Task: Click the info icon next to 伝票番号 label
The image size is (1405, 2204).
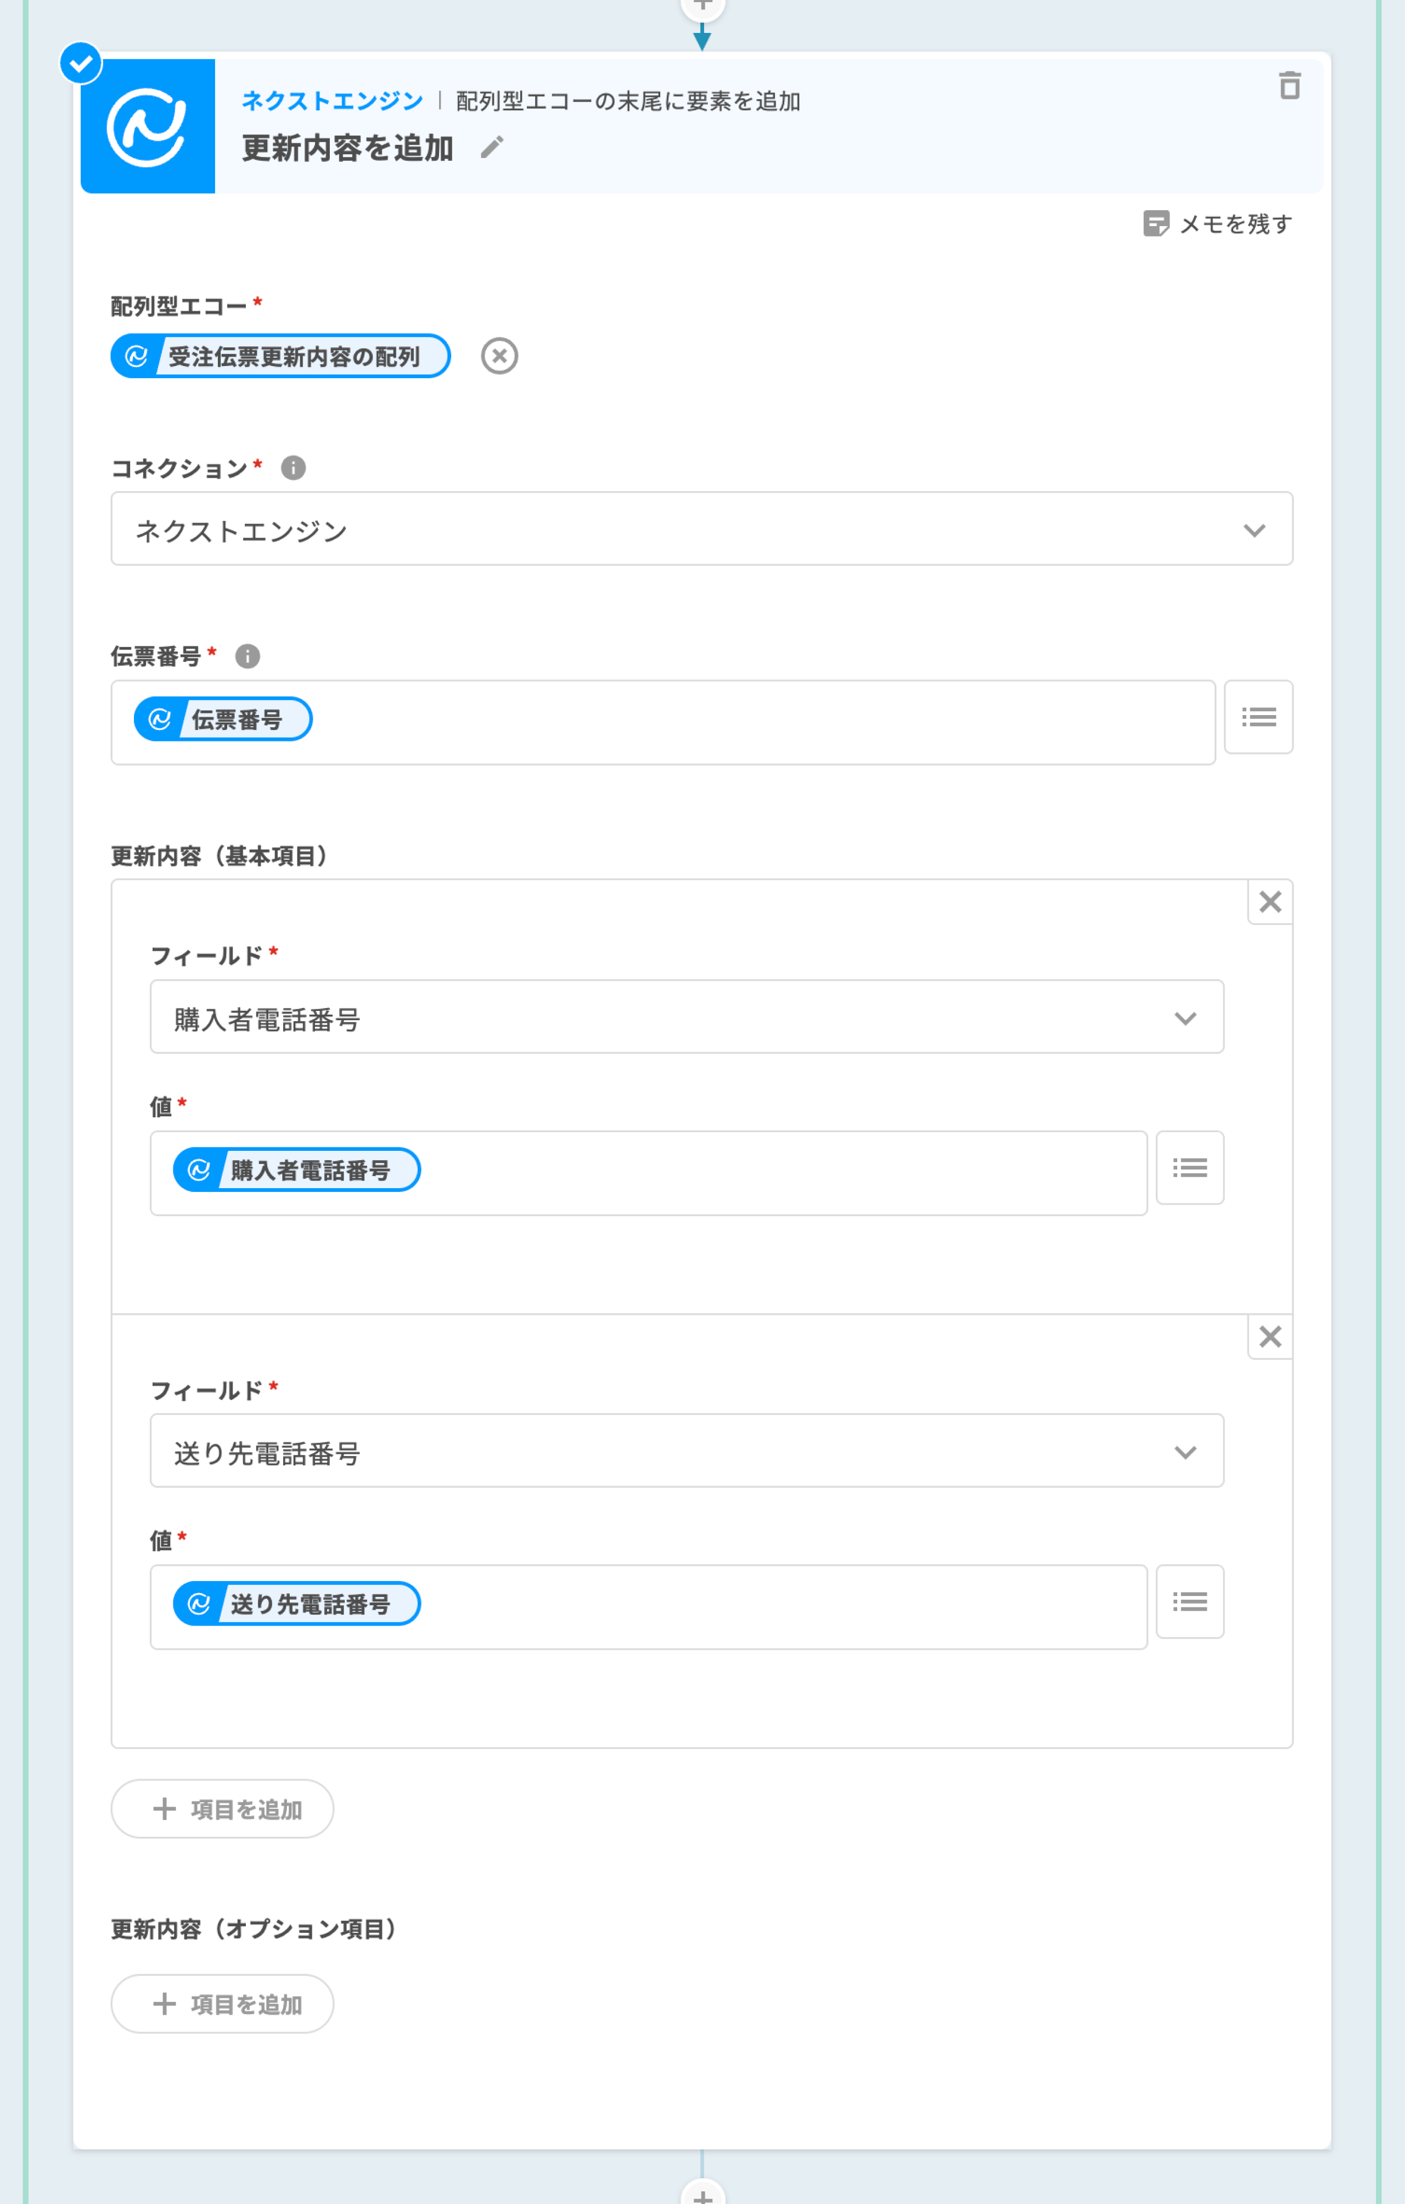Action: tap(247, 655)
